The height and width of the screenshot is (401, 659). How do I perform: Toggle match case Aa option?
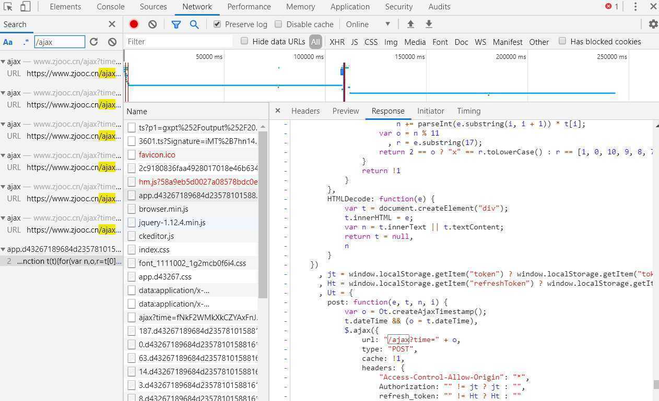click(x=8, y=42)
